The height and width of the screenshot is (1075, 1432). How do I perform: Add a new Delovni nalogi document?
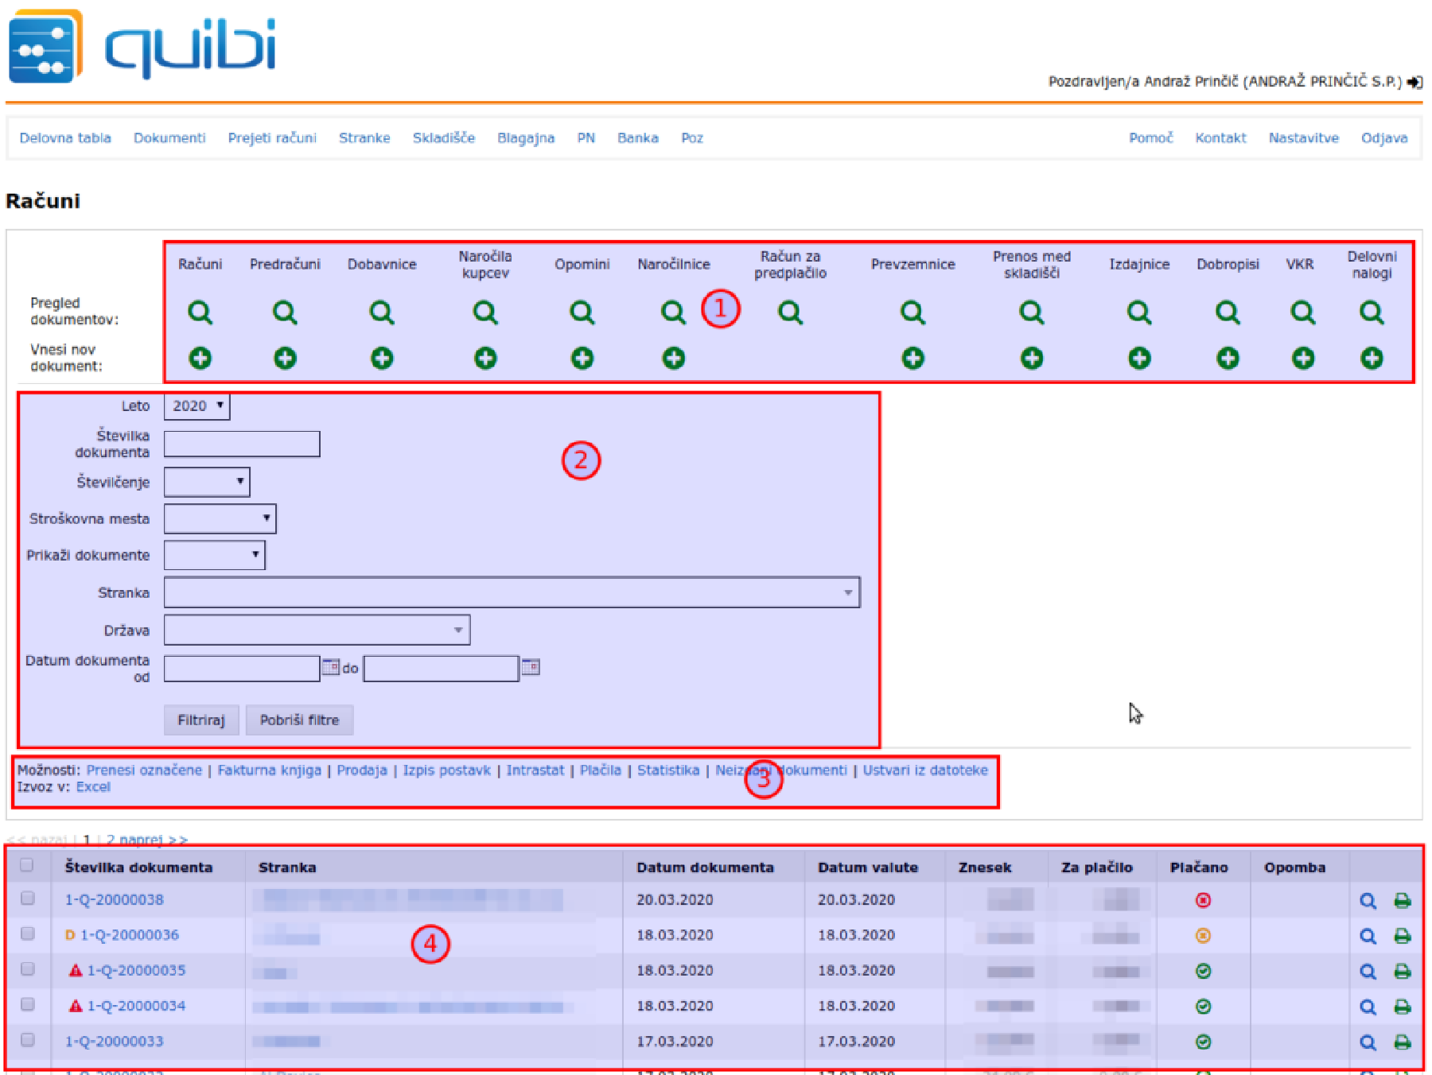tap(1372, 359)
